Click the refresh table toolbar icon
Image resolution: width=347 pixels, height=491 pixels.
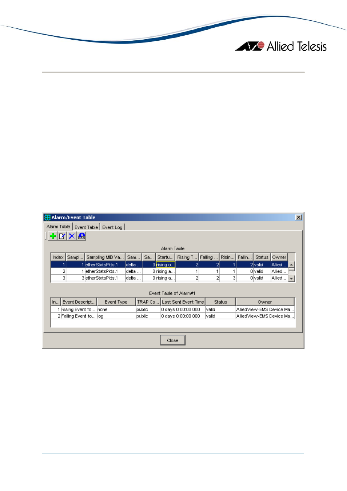click(x=81, y=236)
